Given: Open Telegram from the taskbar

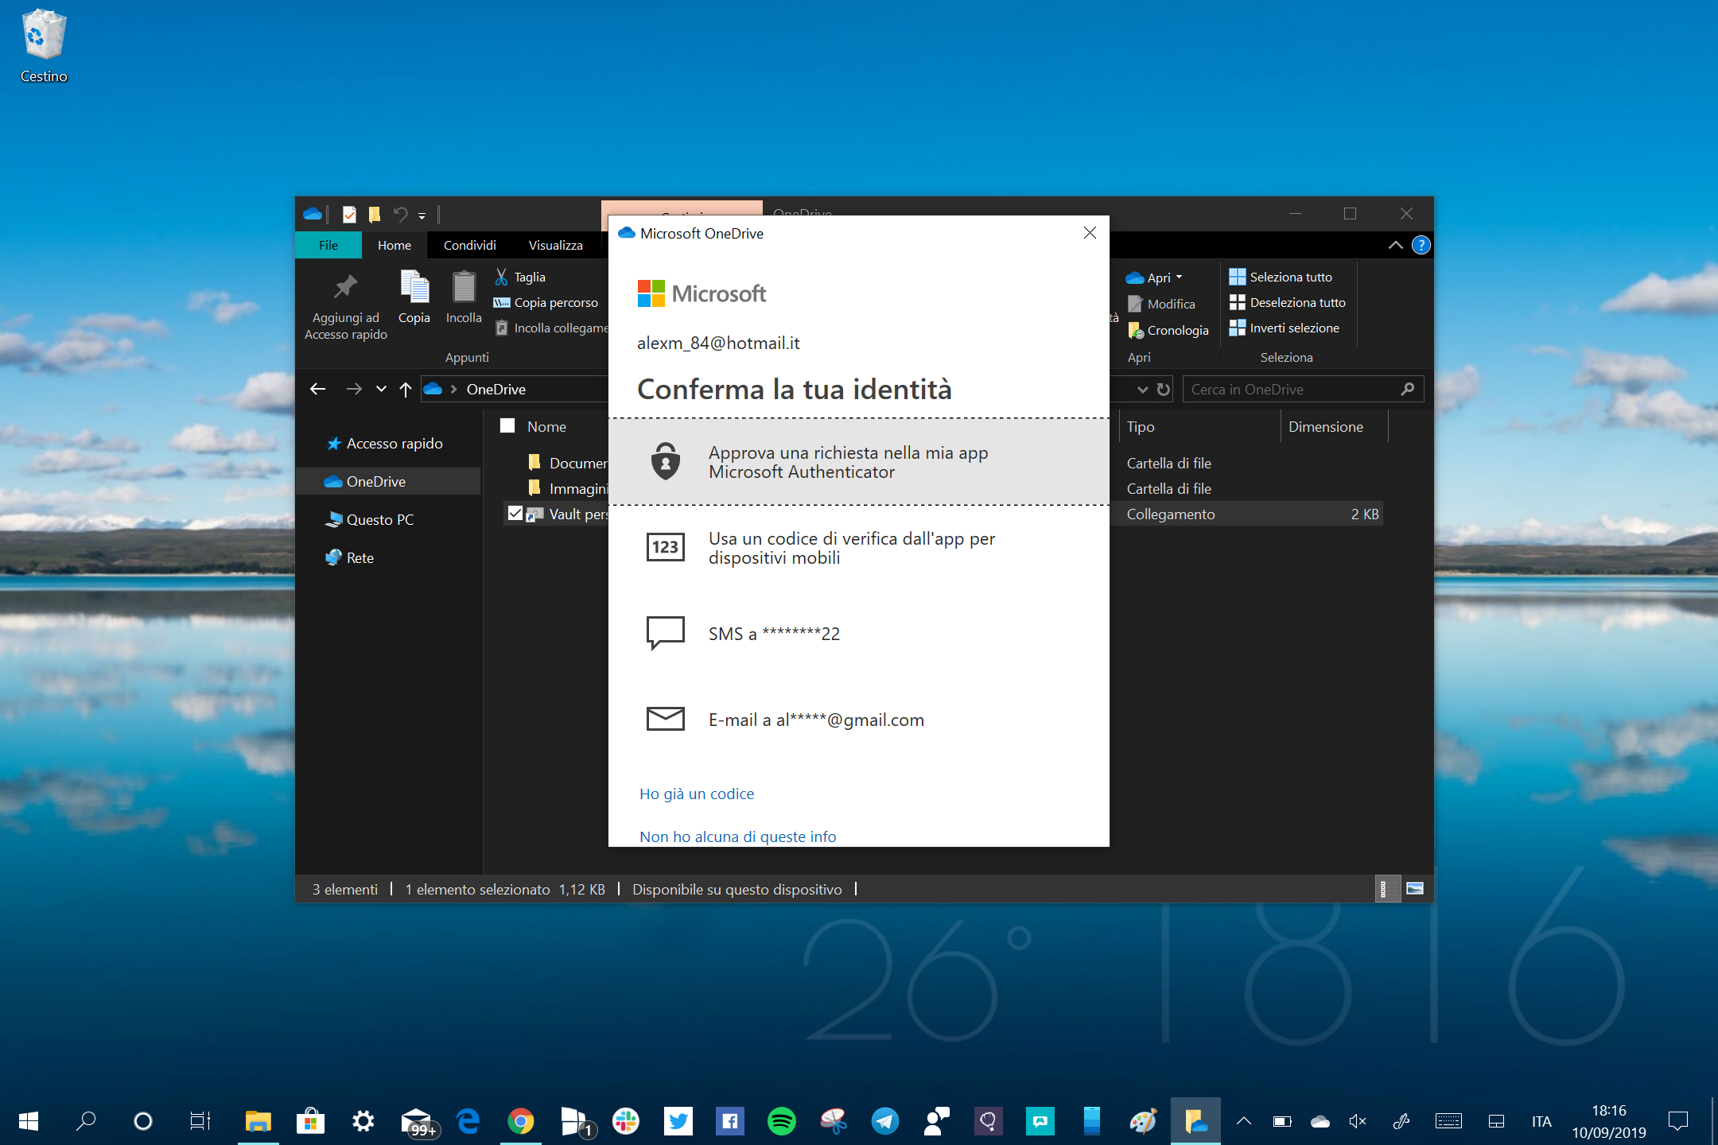Looking at the screenshot, I should click(x=884, y=1121).
